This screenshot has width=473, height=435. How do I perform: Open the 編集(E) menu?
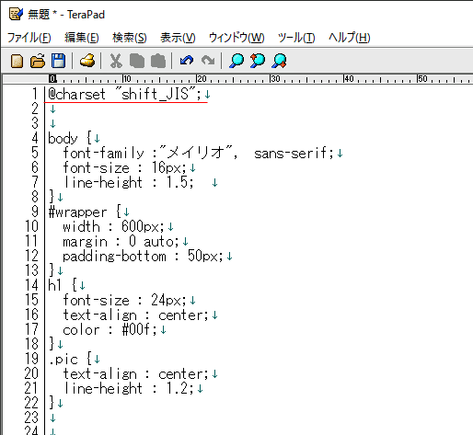click(x=82, y=38)
